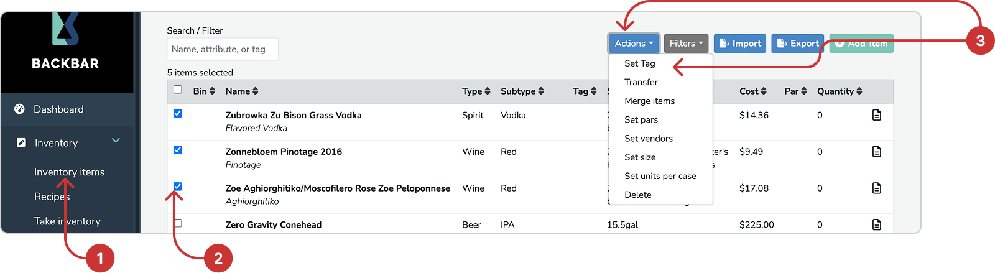Go to Recipes in sidebar
The image size is (995, 273).
pos(52,197)
